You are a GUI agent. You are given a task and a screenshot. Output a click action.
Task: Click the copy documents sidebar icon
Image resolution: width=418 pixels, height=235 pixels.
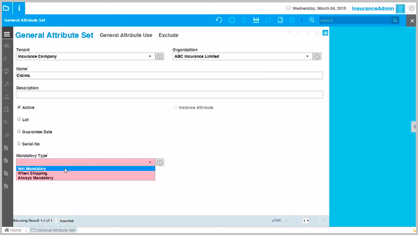coord(6,110)
